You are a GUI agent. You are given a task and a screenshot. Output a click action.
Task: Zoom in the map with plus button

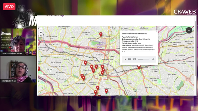pyautogui.click(x=41, y=29)
